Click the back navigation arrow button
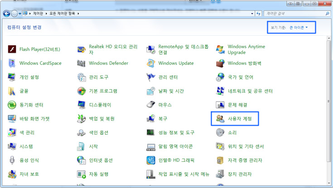333x188 pixels. (x=7, y=14)
